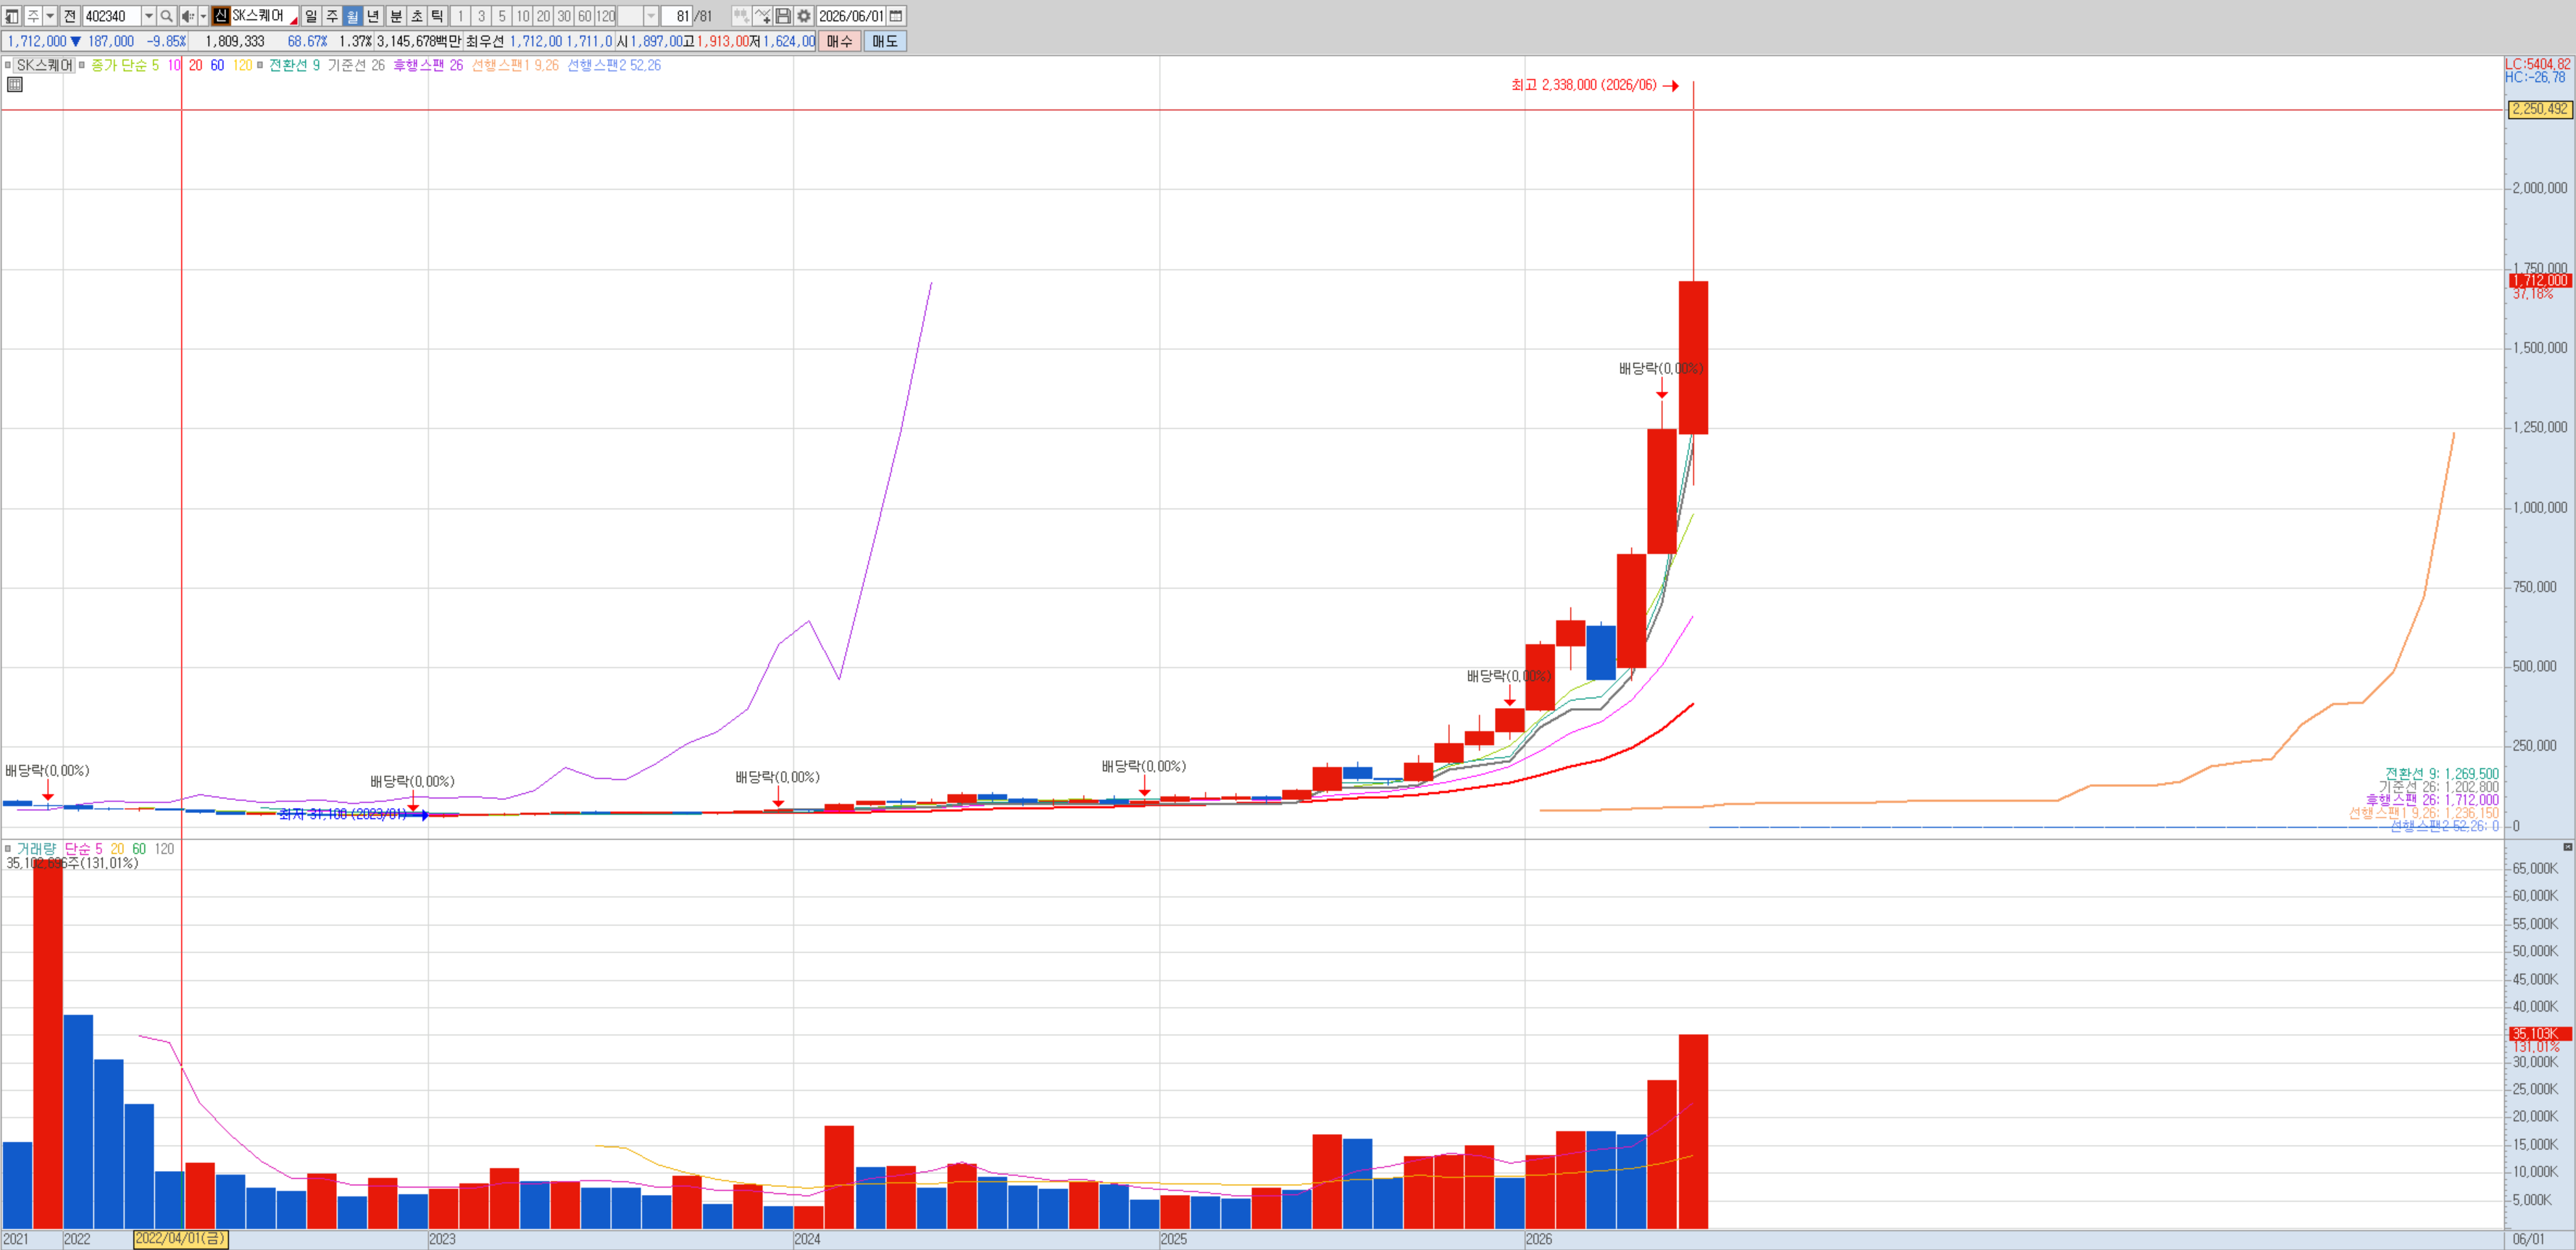This screenshot has height=1250, width=2576.
Task: Select the 30 interval button
Action: coord(564,16)
